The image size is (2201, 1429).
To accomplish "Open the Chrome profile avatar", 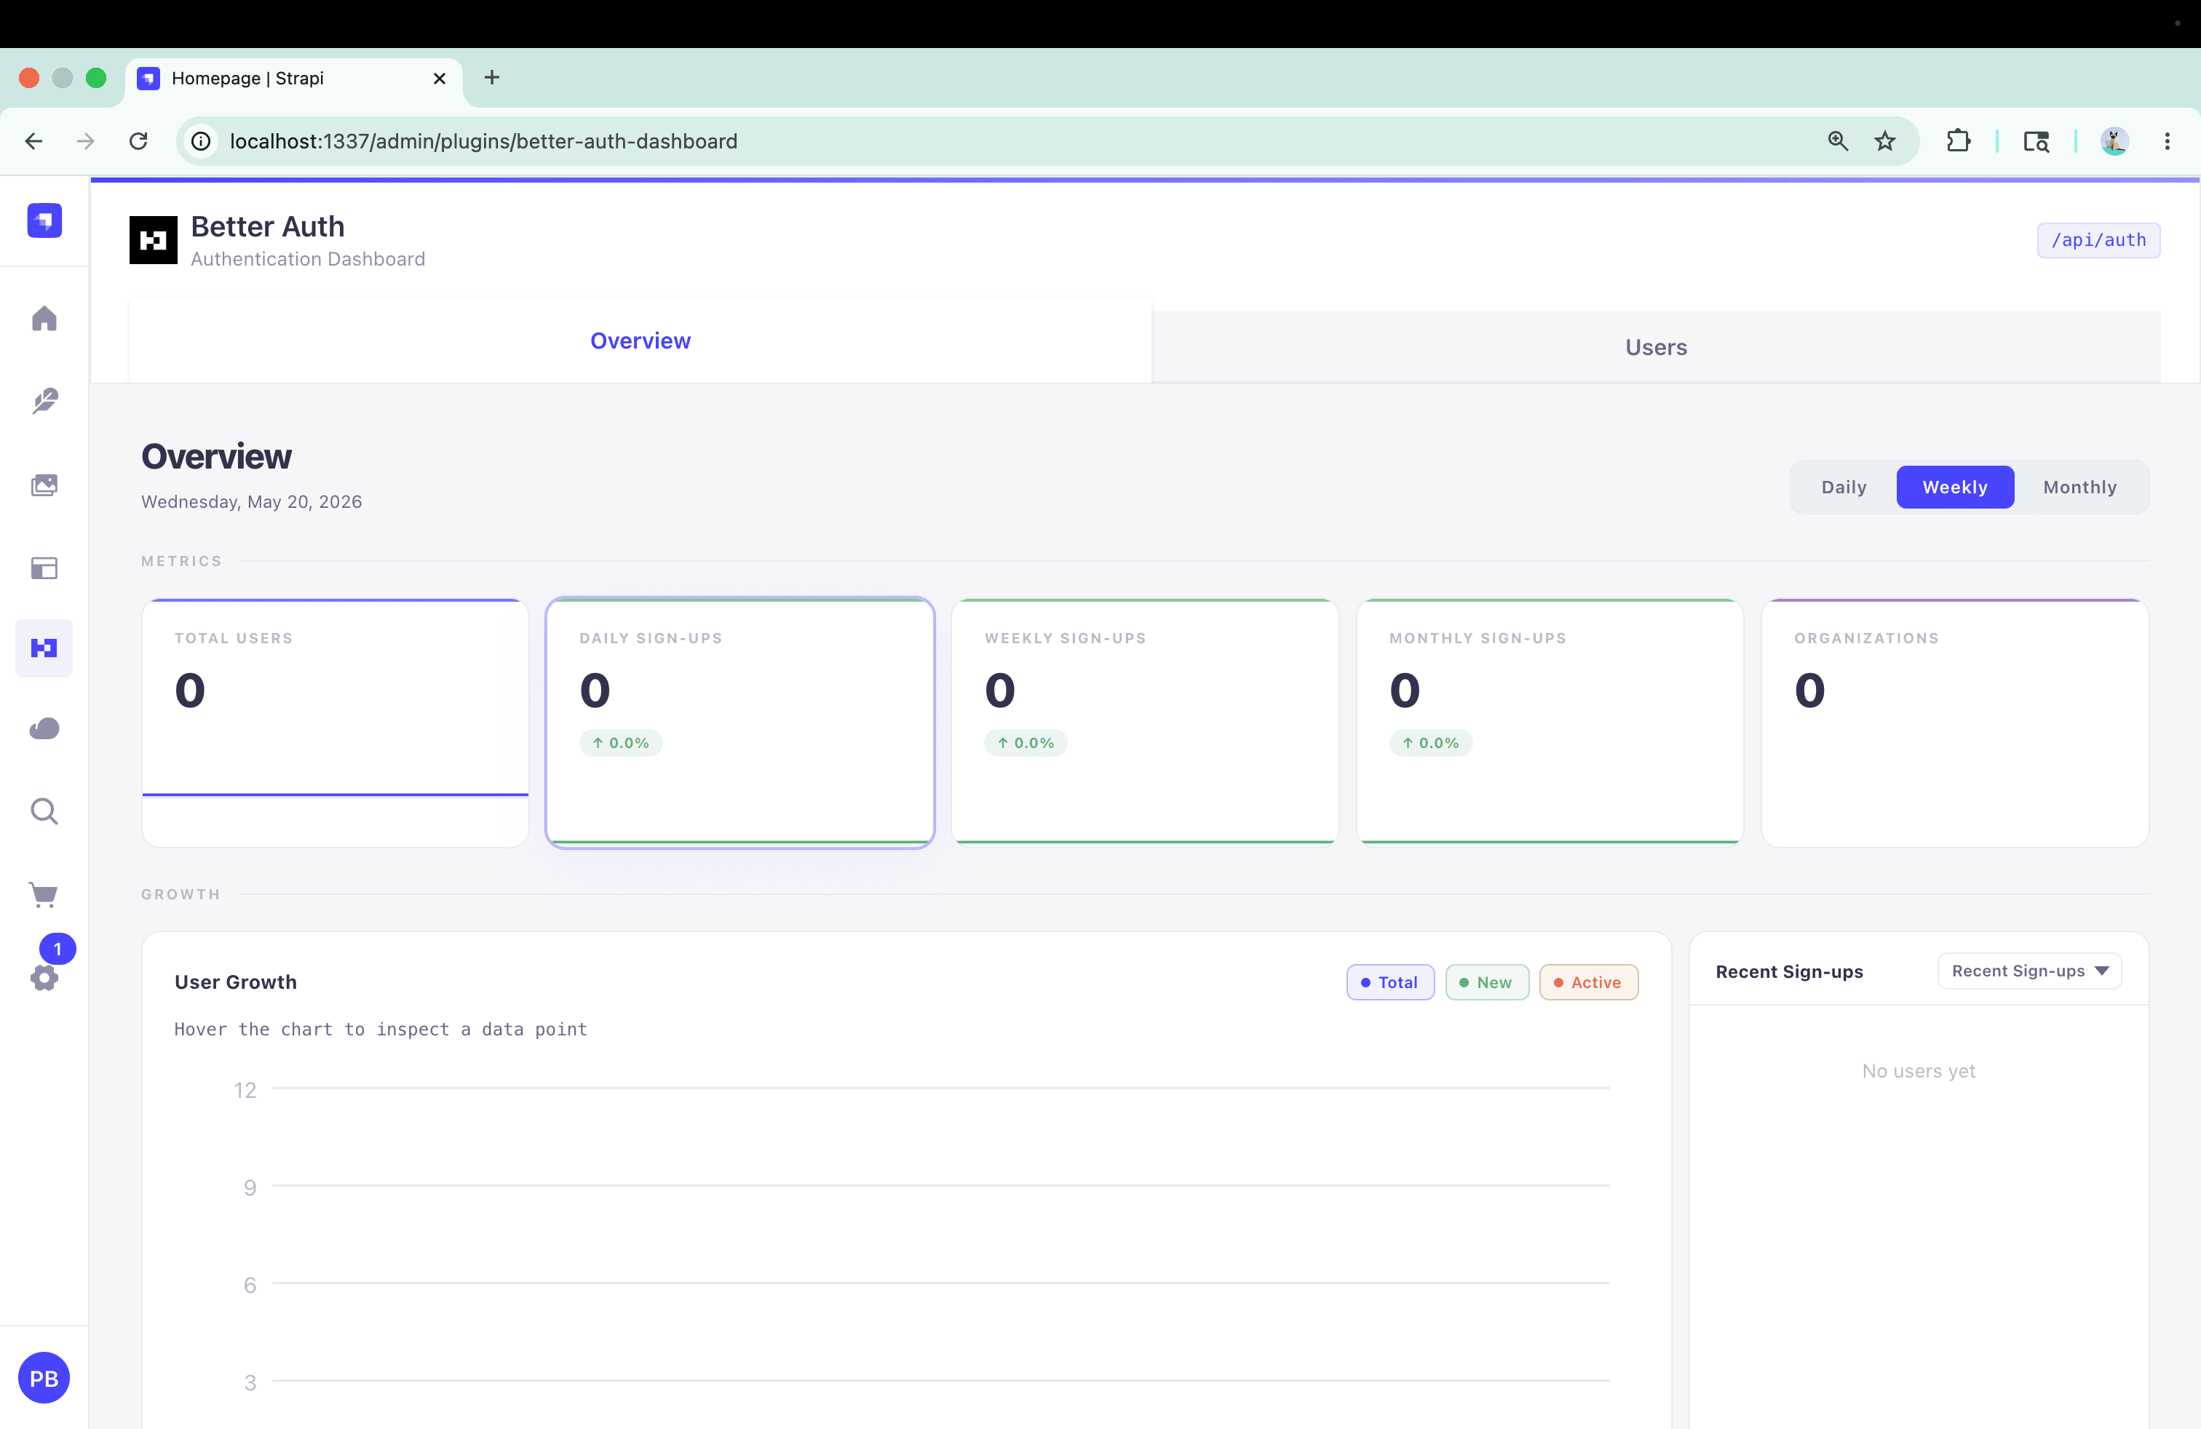I will [2115, 141].
